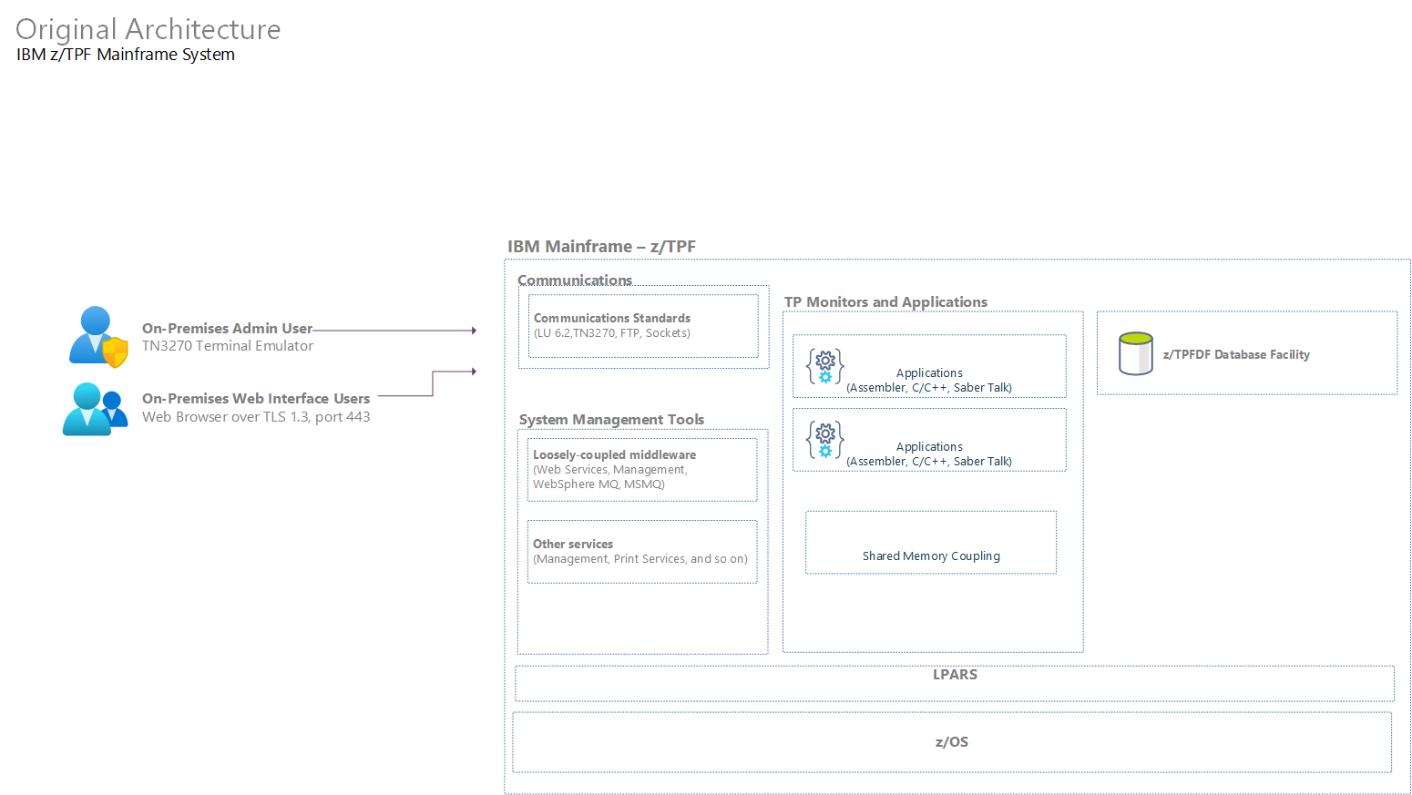Click the 'IBM Mainframe – z/TPF' heading
Image resolution: width=1412 pixels, height=795 pixels.
(601, 247)
